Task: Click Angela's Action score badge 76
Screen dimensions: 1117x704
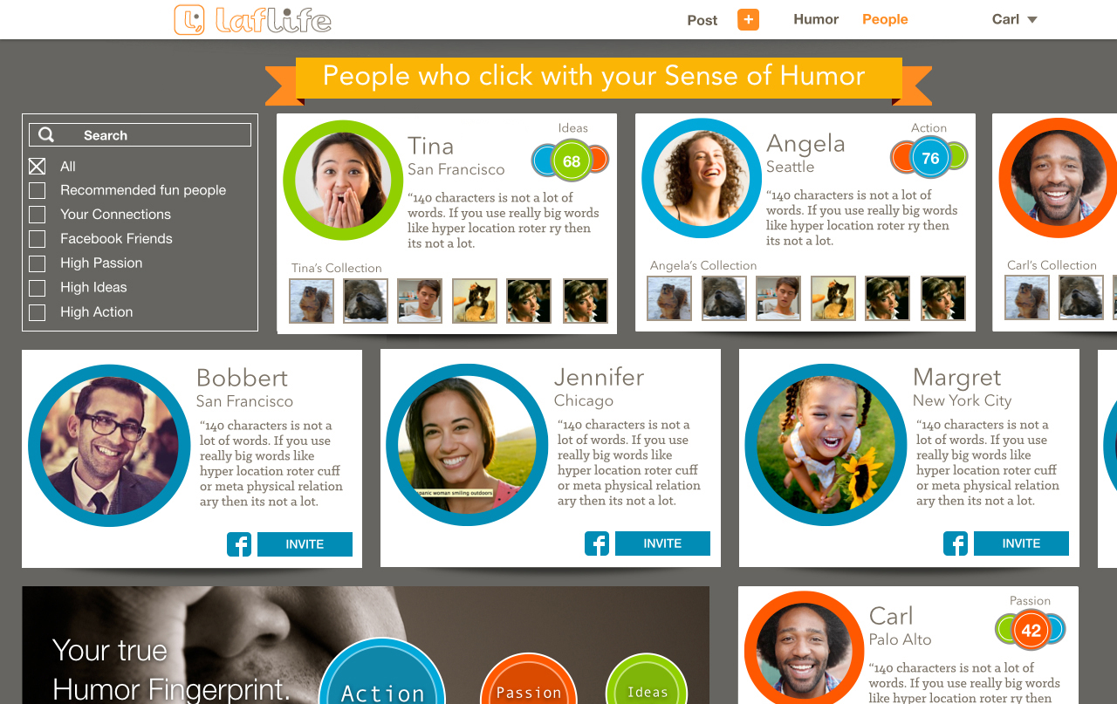Action: tap(930, 158)
